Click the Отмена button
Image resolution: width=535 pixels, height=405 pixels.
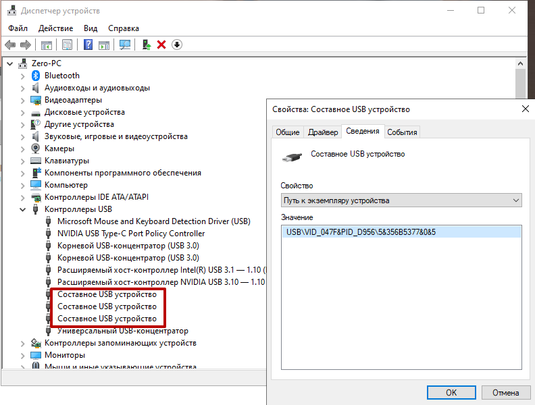point(506,393)
